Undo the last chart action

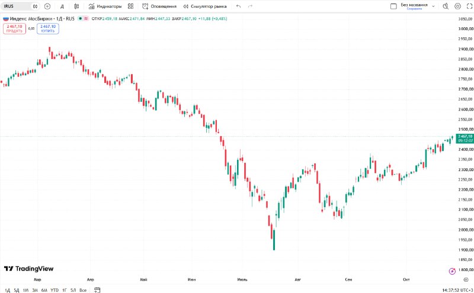click(x=239, y=6)
